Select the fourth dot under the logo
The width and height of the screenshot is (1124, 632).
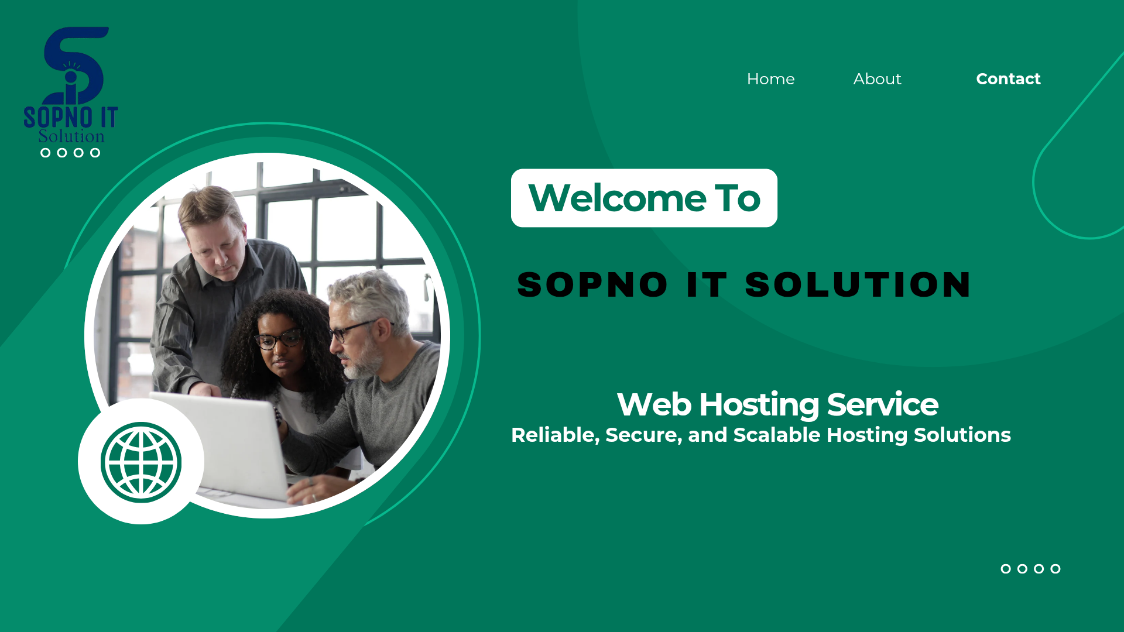coord(95,153)
